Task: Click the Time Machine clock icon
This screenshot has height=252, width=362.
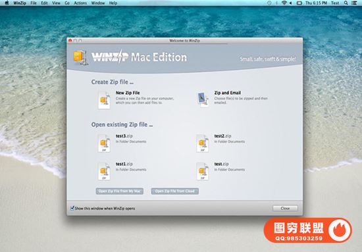Action: tap(269, 3)
